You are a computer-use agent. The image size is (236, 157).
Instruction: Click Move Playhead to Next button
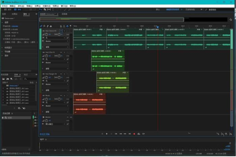tap(130, 134)
